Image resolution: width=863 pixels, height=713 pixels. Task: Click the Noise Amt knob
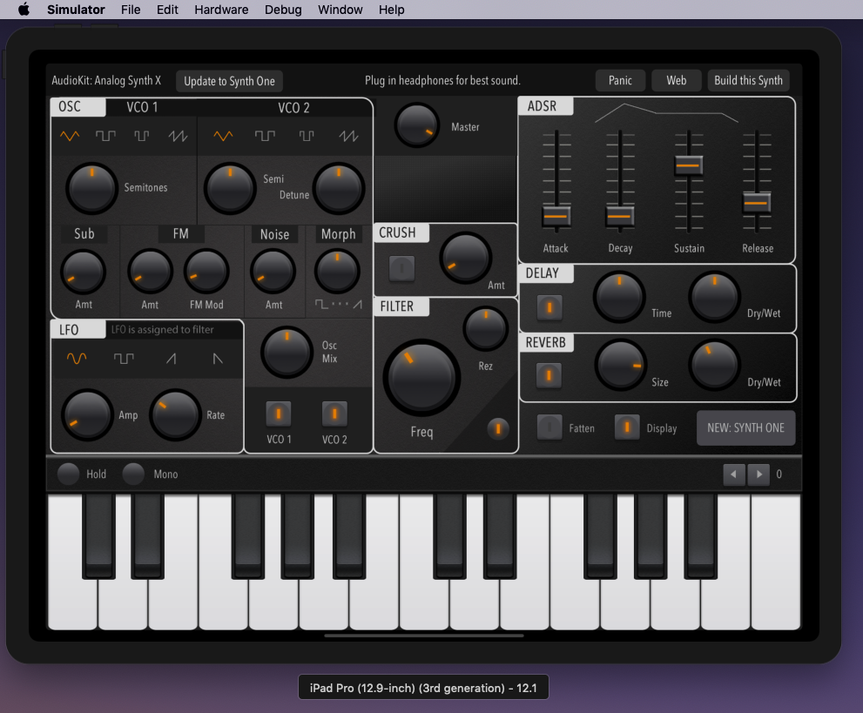(273, 272)
